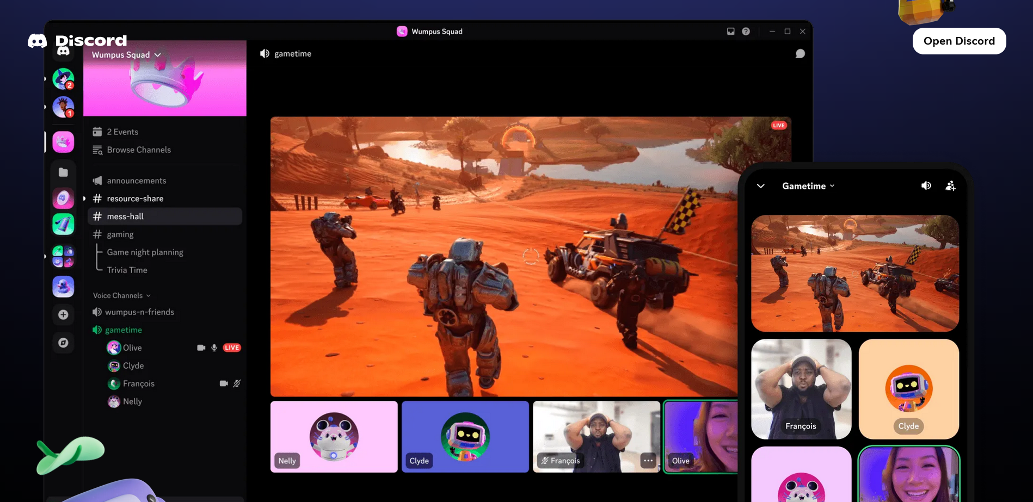Screen dimensions: 1033x502
Task: Click the add members icon on phone
Action: click(950, 186)
